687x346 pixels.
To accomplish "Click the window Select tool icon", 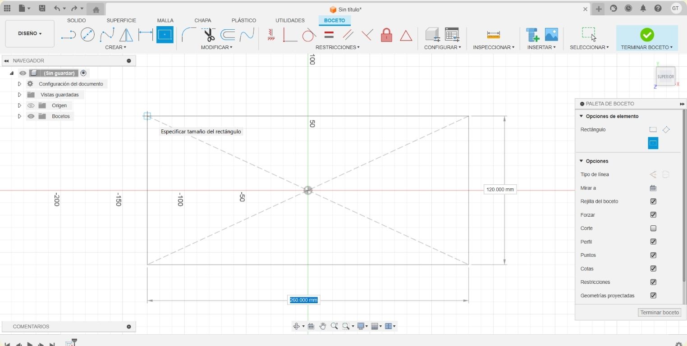I will [589, 34].
